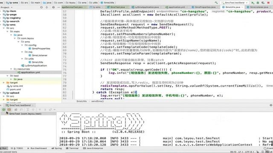Open the Run tool window button
Image resolution: width=273 pixels, height=153 pixels.
coord(3,148)
